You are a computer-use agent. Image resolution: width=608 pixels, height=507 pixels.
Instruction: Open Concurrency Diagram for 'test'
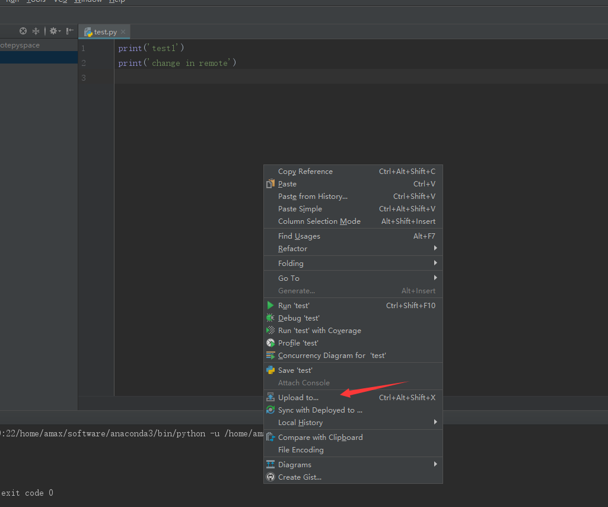click(332, 356)
